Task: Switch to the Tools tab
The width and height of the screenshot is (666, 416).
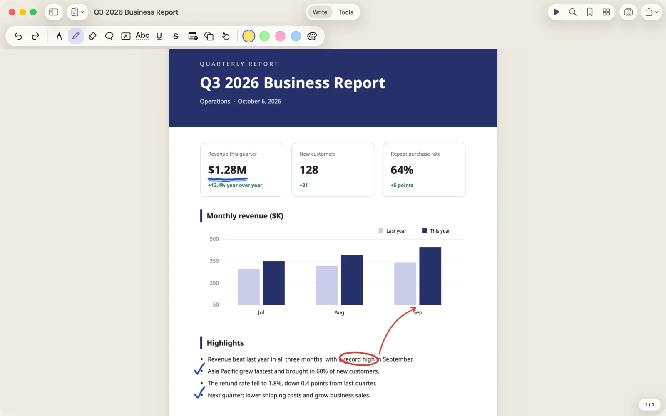Action: [x=346, y=12]
